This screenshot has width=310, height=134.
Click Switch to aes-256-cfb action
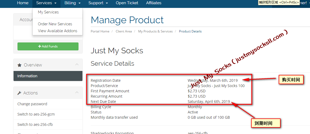[35, 125]
